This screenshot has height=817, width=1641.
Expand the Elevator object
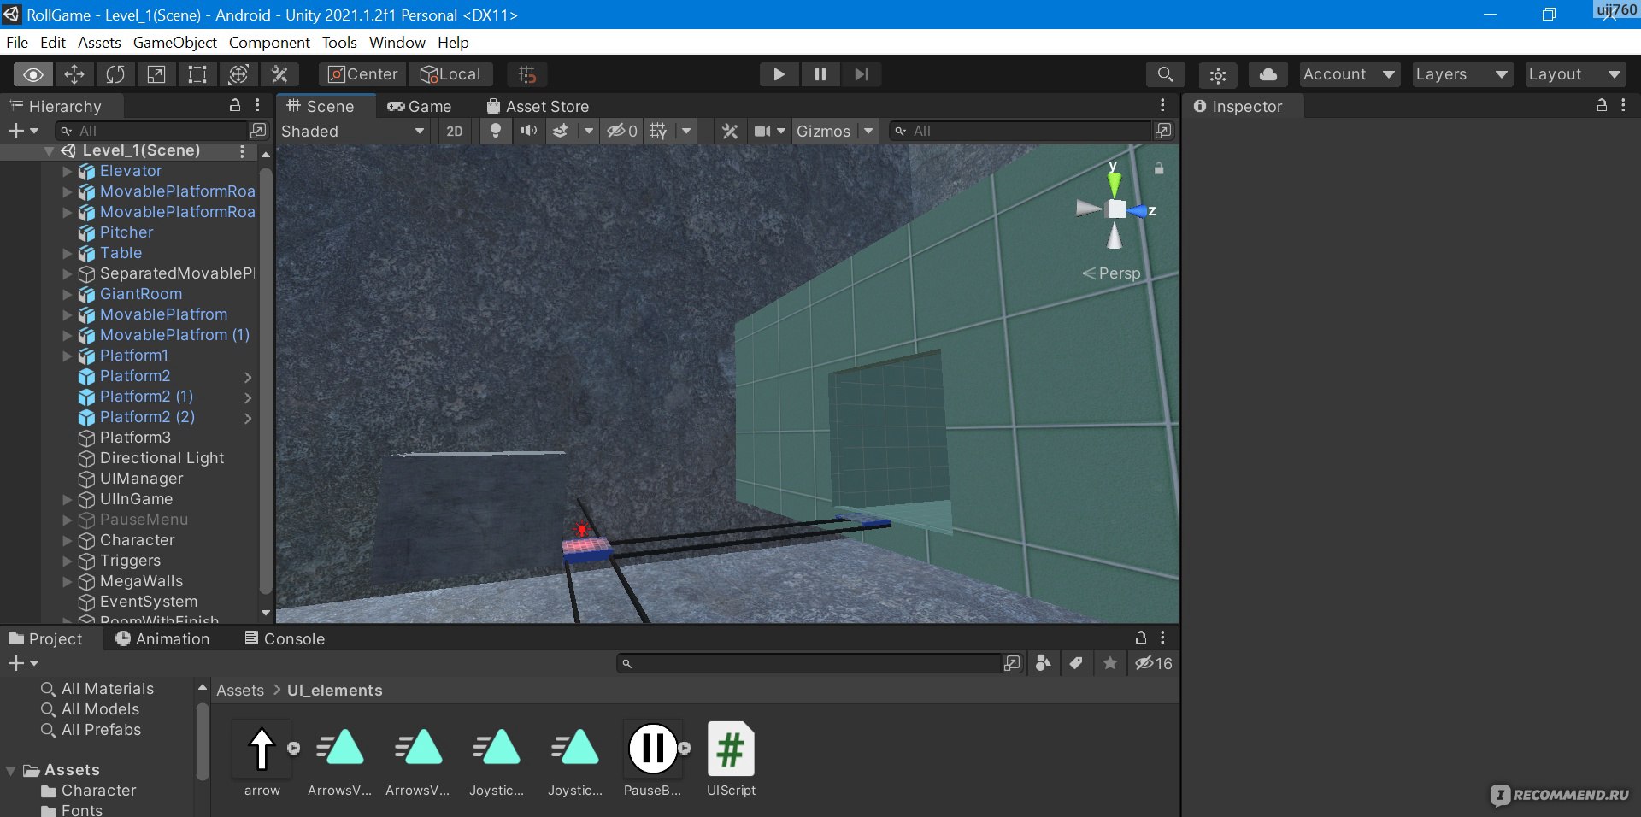(x=68, y=171)
